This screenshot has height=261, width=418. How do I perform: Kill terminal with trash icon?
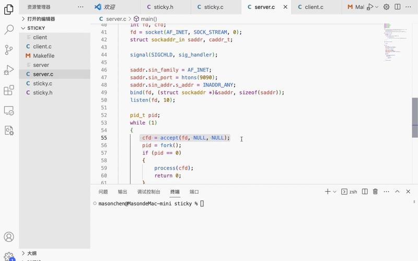375,192
